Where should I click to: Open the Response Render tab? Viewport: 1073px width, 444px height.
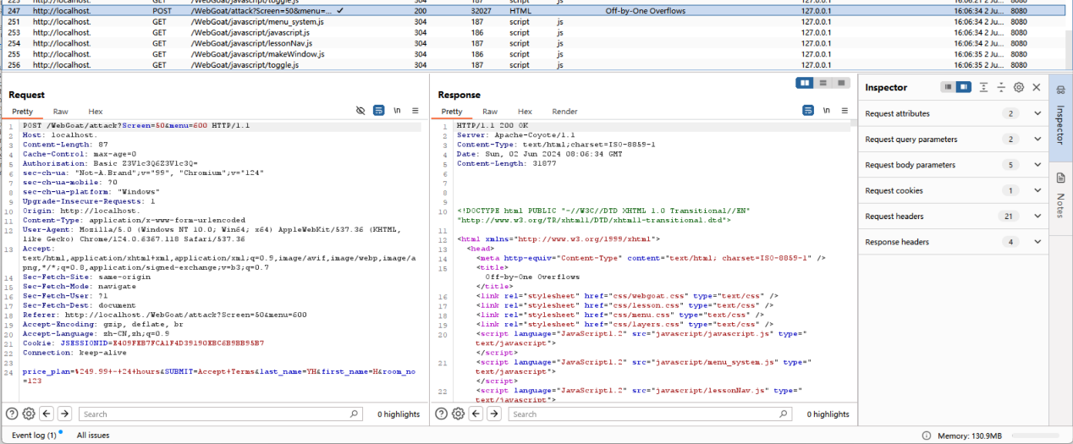point(564,112)
